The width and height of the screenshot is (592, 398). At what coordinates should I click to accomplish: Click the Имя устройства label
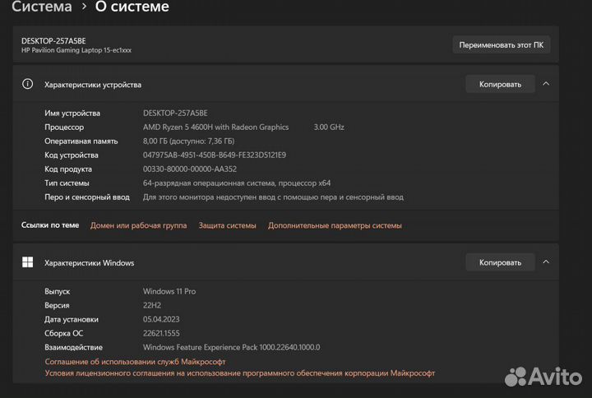(x=72, y=113)
